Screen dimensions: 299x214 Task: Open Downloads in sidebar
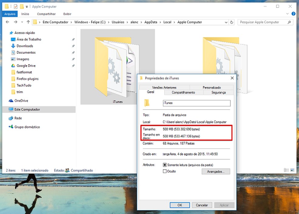tap(25, 46)
